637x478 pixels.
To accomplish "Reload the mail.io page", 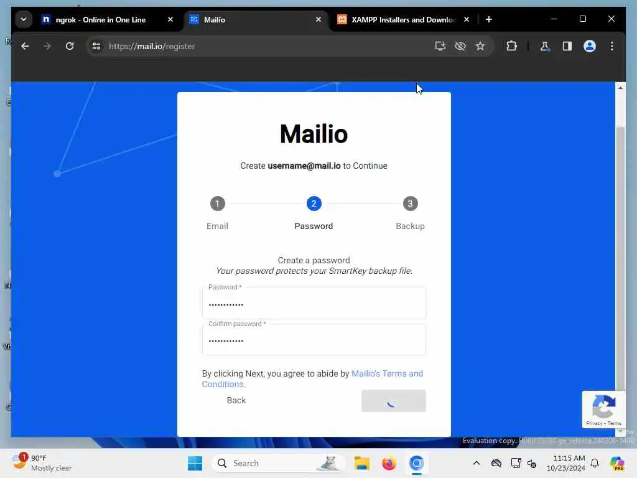I will [70, 46].
